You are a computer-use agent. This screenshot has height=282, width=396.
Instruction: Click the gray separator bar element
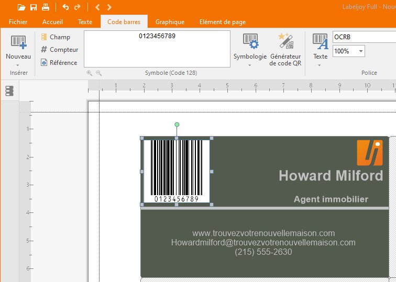[x=265, y=208]
